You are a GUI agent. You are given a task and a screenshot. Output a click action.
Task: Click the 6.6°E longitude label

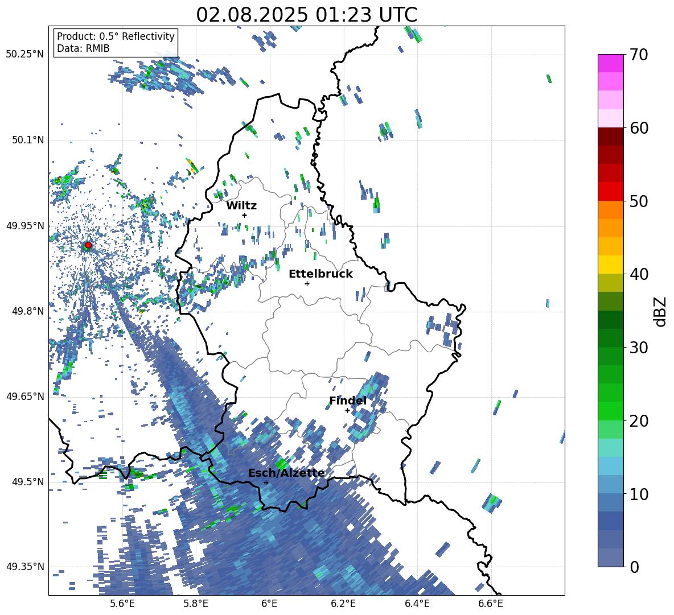tap(491, 604)
